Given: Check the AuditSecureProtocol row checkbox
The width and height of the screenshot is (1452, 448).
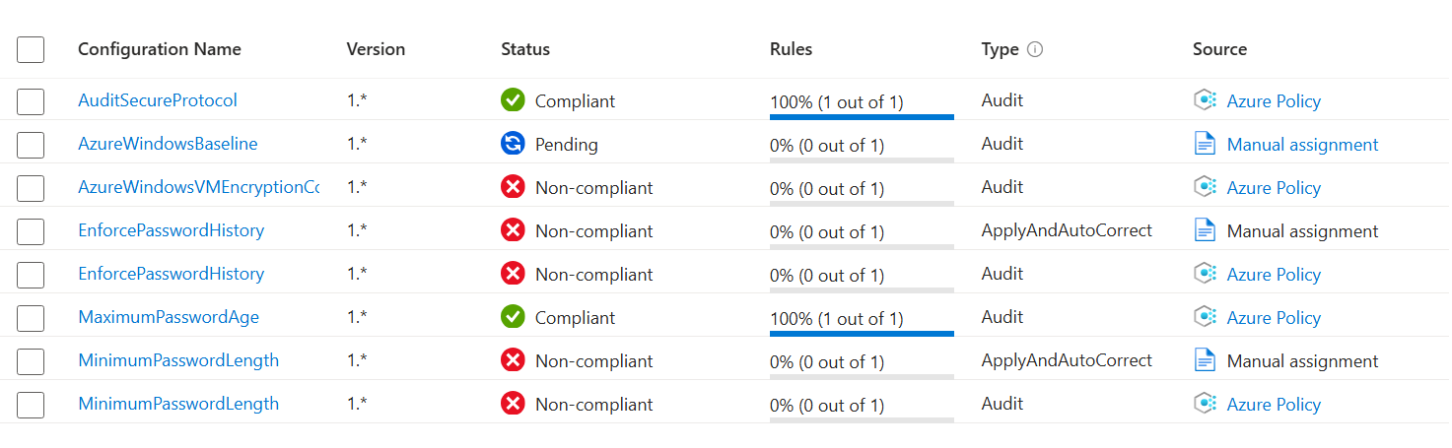Looking at the screenshot, I should click(31, 100).
